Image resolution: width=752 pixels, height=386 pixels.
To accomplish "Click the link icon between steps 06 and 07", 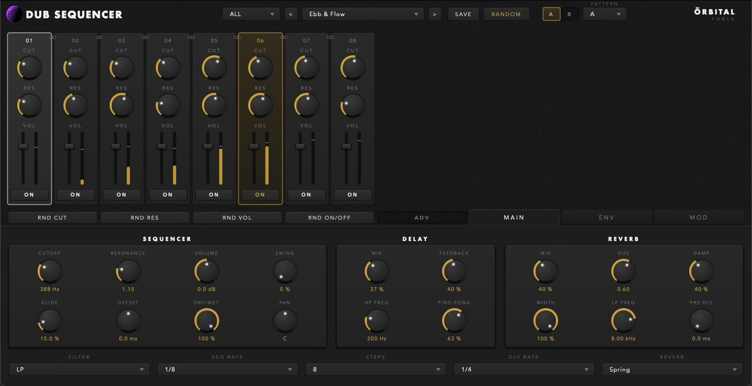I will pyautogui.click(x=284, y=37).
